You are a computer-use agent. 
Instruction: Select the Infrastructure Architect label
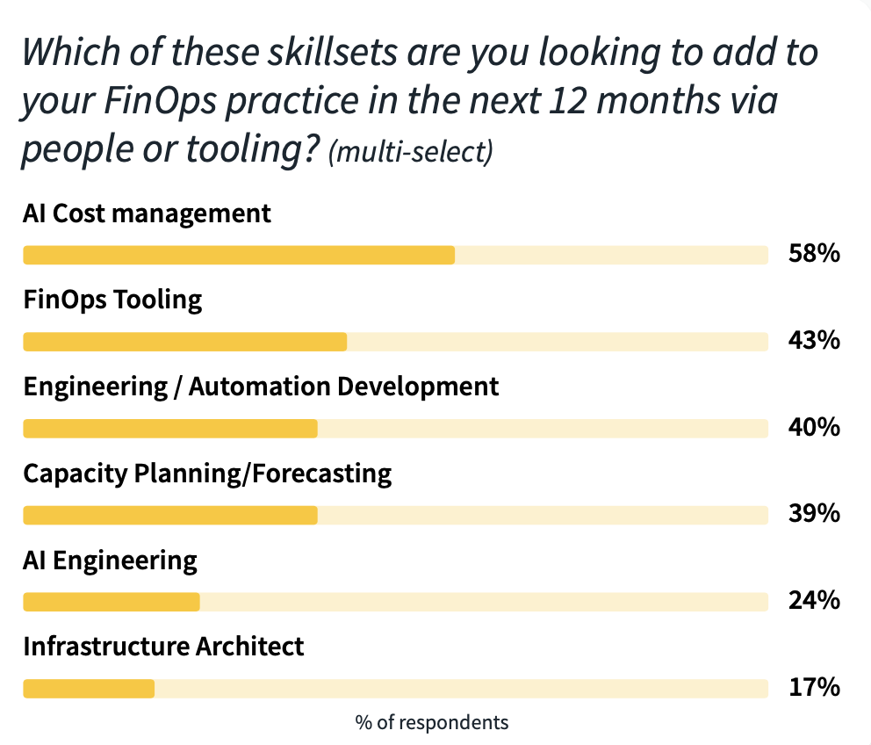(x=163, y=647)
